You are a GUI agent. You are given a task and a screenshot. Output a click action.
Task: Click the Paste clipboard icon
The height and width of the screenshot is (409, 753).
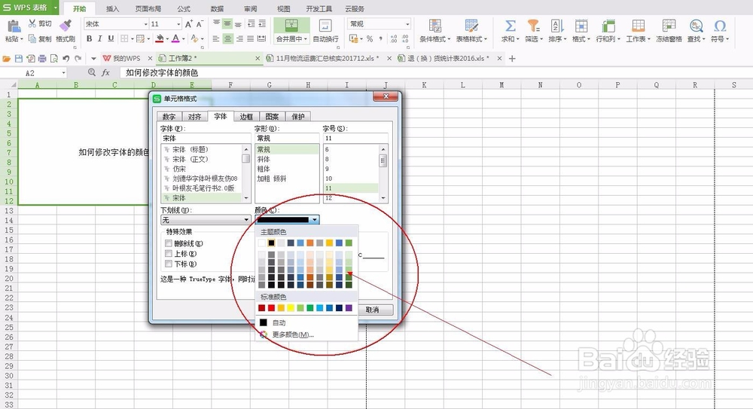click(x=14, y=26)
